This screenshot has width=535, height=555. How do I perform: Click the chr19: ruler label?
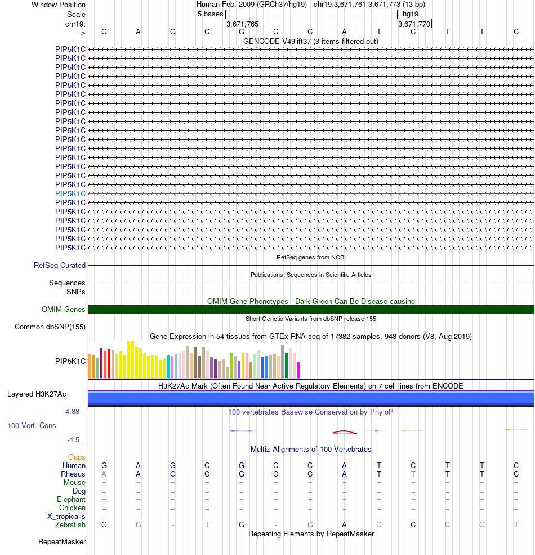[75, 24]
